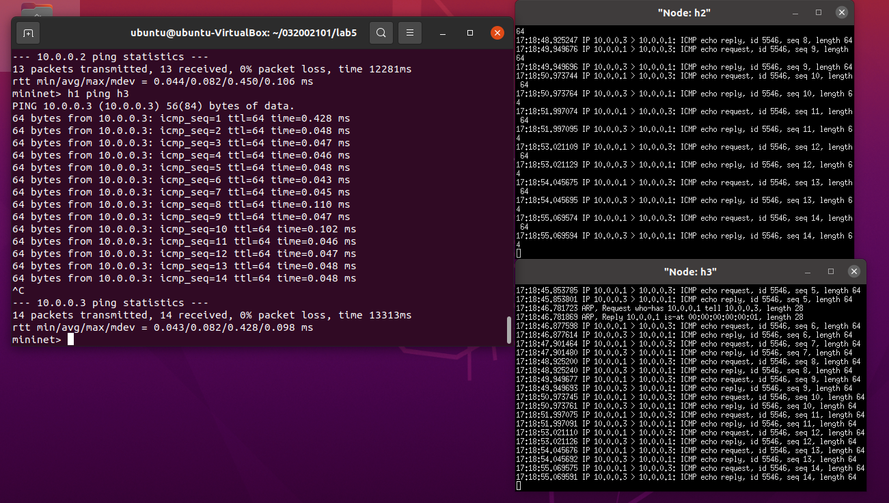This screenshot has width=889, height=503.
Task: Click "13 packets transmitted, 13 received" line
Action: (212, 69)
